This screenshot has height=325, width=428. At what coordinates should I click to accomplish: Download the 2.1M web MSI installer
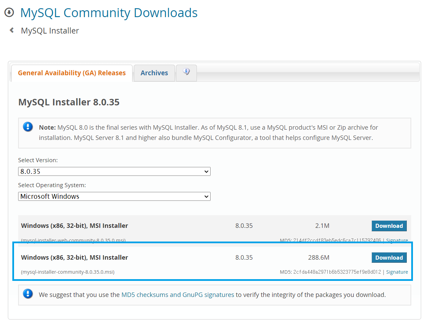(x=389, y=226)
